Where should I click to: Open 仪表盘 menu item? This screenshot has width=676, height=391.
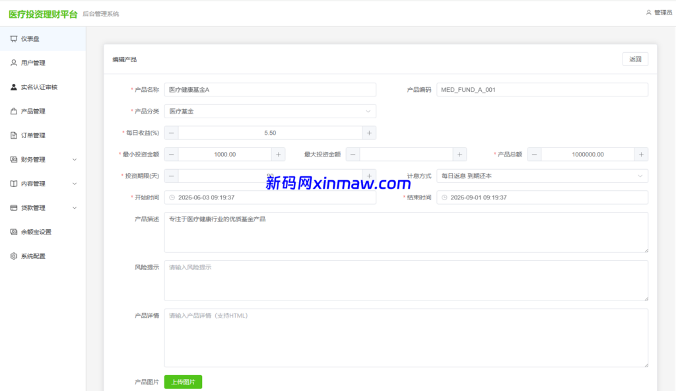(x=43, y=39)
